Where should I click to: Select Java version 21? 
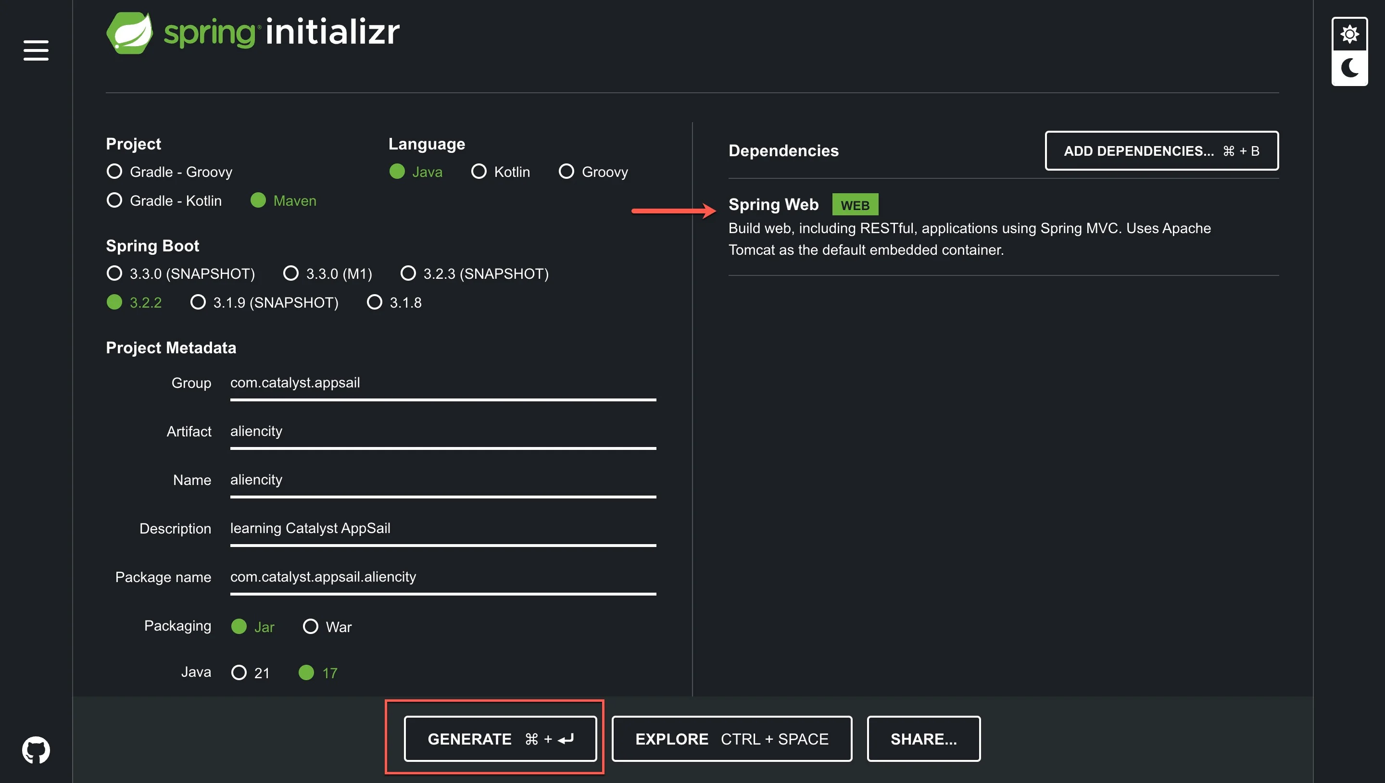[x=239, y=672]
